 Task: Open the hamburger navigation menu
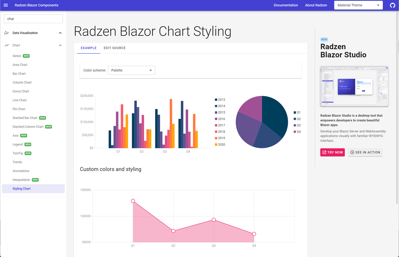5,5
